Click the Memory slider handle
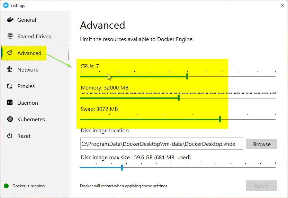This screenshot has width=288, height=198. 179,98
